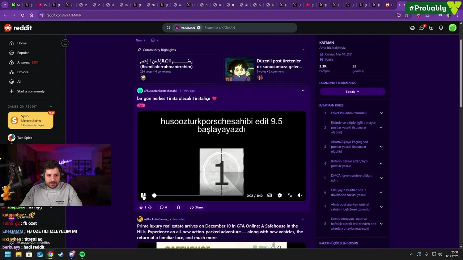
Task: Open Steam from the taskbar
Action: pos(61,254)
